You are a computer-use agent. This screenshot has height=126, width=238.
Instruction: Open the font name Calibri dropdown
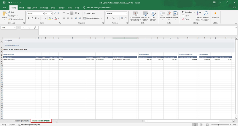pyautogui.click(x=43, y=13)
